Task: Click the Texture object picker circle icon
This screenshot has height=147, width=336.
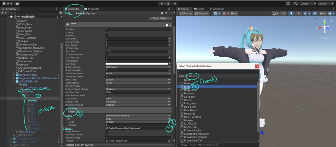Action: click(x=169, y=141)
